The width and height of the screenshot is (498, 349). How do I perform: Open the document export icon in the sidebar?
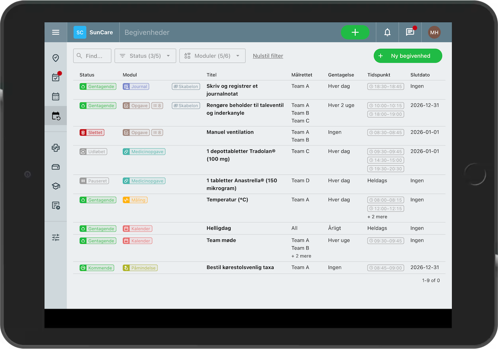click(55, 205)
